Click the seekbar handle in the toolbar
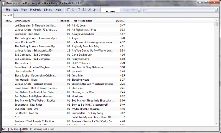Screen dimensions: 221x133 coord(216,10)
